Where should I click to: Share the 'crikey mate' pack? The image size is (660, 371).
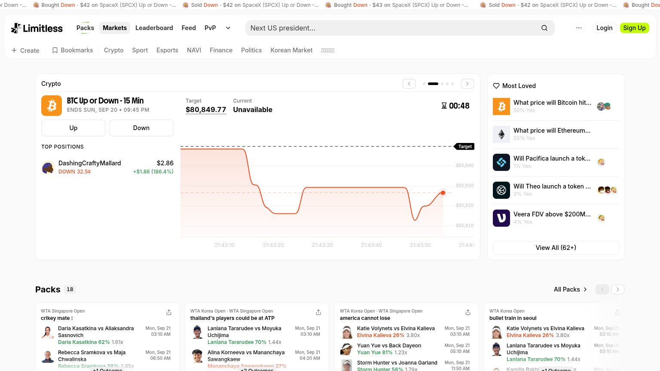pyautogui.click(x=169, y=312)
